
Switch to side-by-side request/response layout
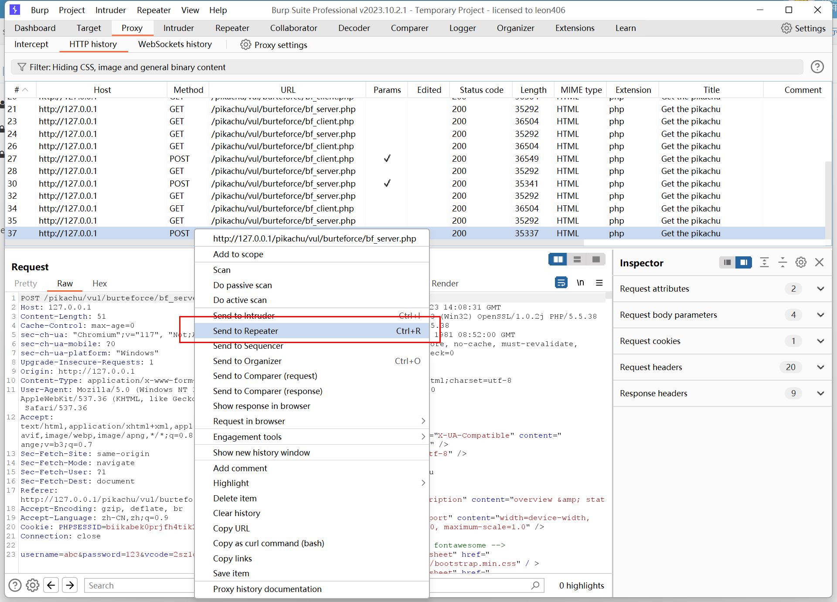558,260
